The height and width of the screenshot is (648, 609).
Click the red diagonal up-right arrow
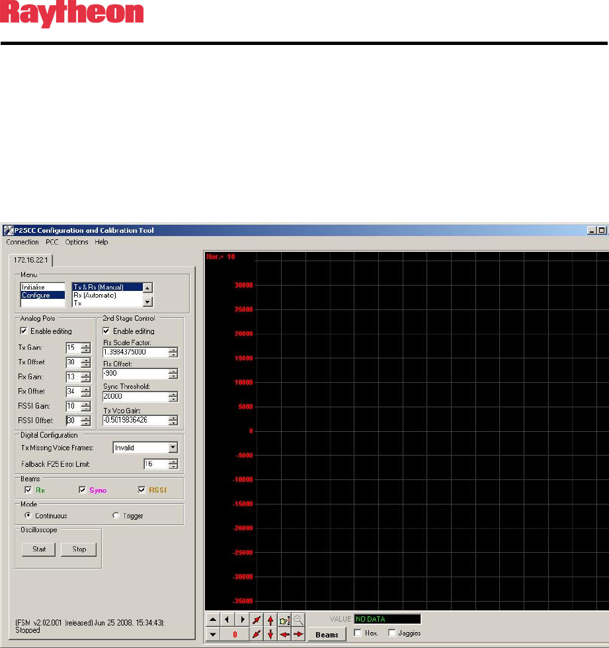click(x=257, y=620)
